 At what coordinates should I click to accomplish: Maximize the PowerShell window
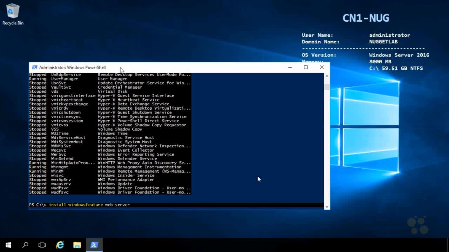[306, 67]
